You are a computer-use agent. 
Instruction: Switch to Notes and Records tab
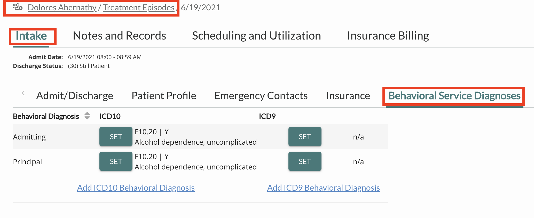pos(119,36)
